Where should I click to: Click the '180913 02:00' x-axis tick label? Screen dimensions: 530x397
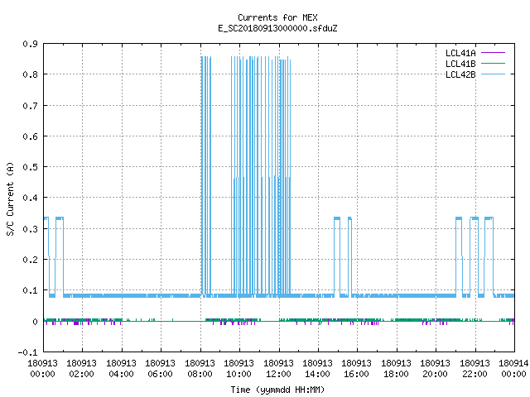point(81,369)
